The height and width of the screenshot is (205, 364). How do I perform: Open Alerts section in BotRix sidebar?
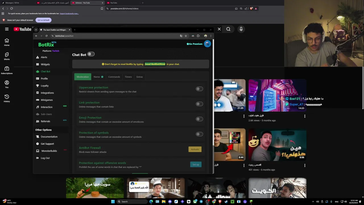(x=42, y=57)
